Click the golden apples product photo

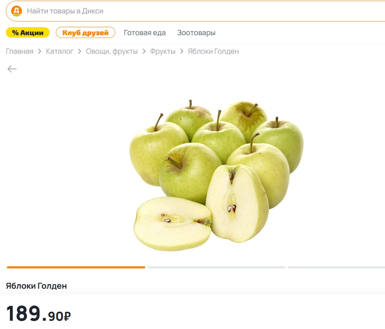coord(216,175)
